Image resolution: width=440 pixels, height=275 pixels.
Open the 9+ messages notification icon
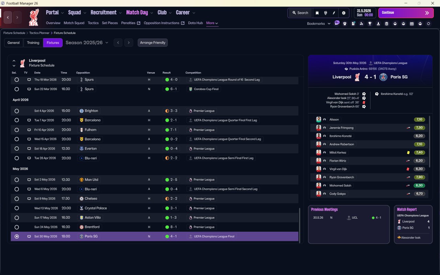point(337,23)
